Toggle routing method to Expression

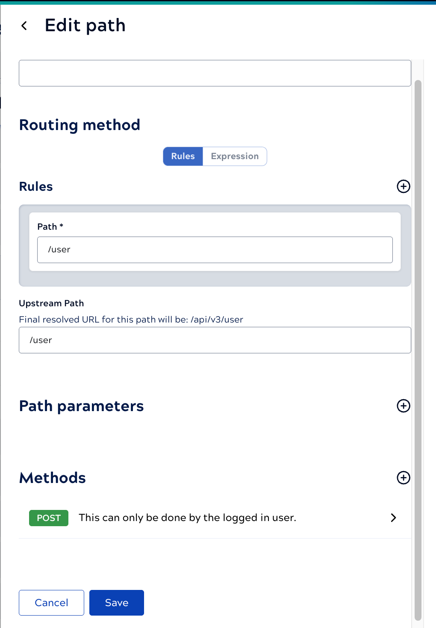(x=234, y=156)
